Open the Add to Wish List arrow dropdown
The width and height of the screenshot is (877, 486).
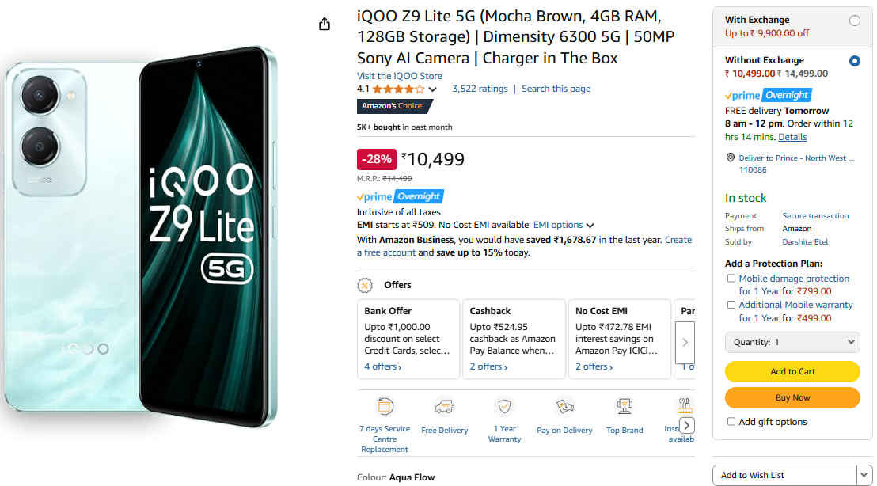click(x=864, y=475)
